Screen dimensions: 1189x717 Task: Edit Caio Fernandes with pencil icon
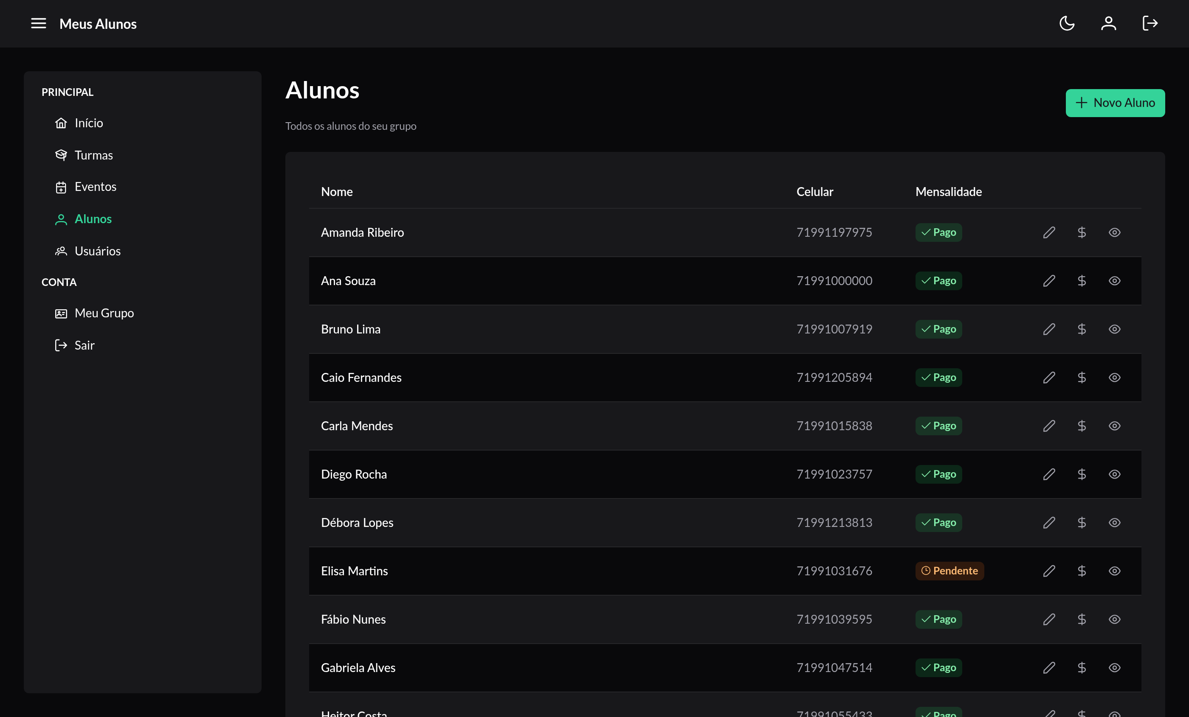pos(1049,378)
